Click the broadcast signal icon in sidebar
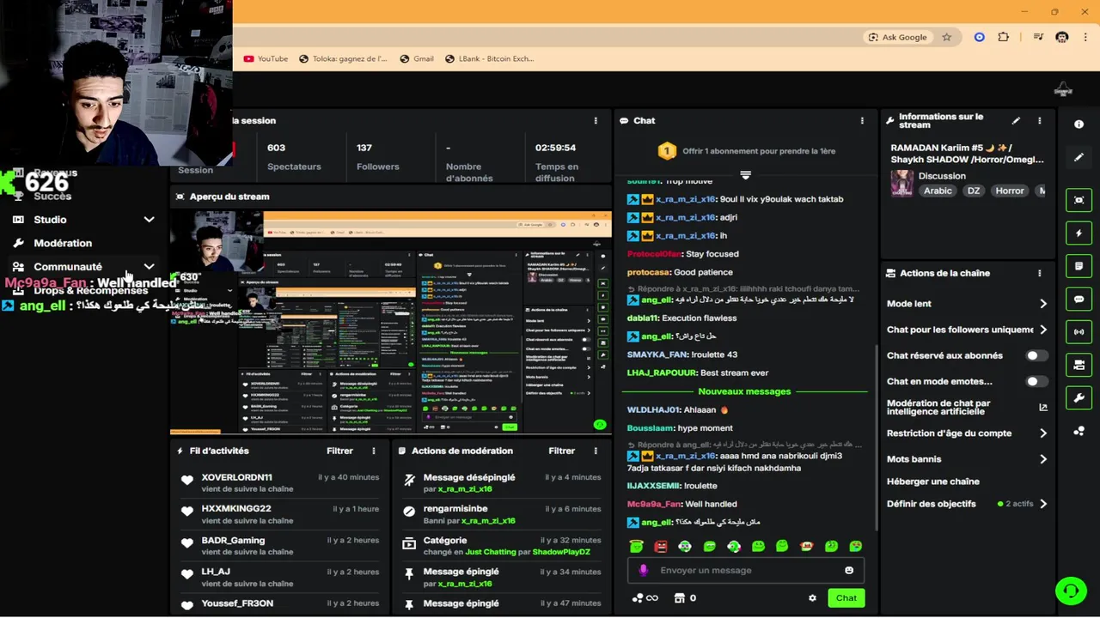Screen dimensions: 1100x618 (1079, 332)
